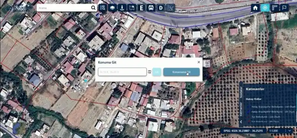Click the faded Git button
The image size is (297, 138).
(x=157, y=72)
